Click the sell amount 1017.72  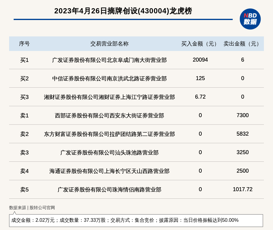[x=243, y=189]
